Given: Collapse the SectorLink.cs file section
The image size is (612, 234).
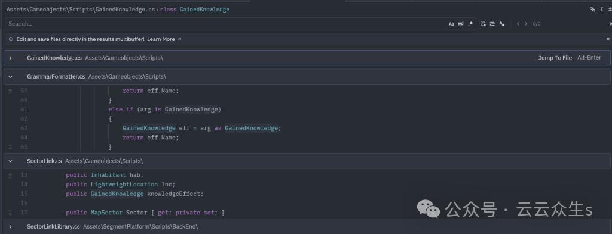Looking at the screenshot, I should tap(11, 161).
